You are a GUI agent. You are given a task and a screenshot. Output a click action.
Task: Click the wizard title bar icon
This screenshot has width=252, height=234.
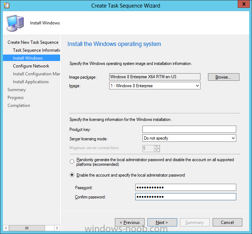coord(6,5)
